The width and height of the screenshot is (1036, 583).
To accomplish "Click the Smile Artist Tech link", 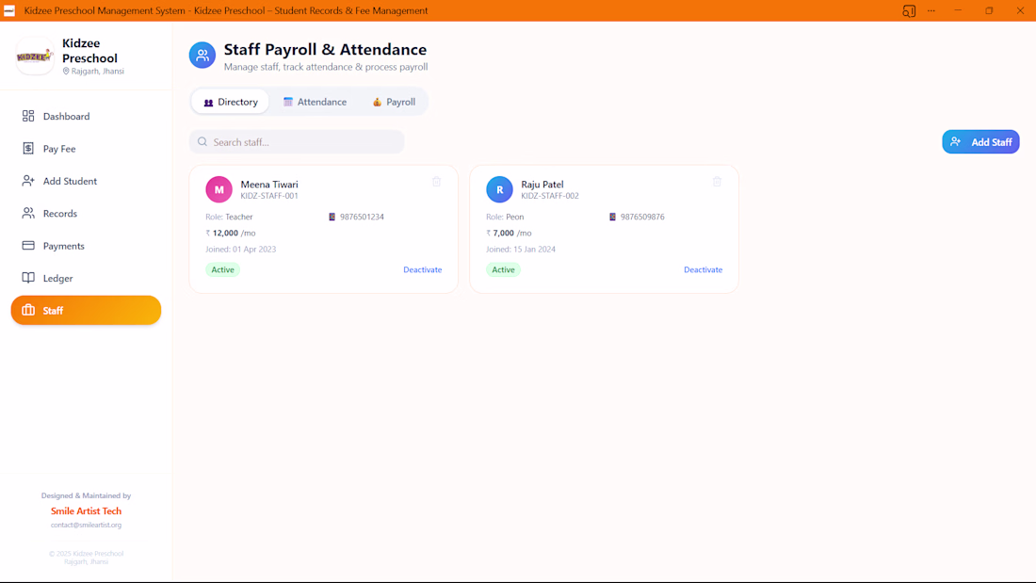I will click(x=86, y=511).
